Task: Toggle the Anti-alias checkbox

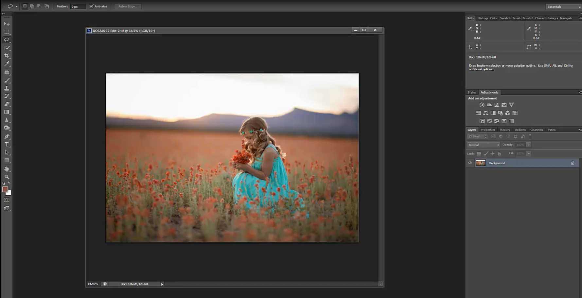Action: click(91, 6)
